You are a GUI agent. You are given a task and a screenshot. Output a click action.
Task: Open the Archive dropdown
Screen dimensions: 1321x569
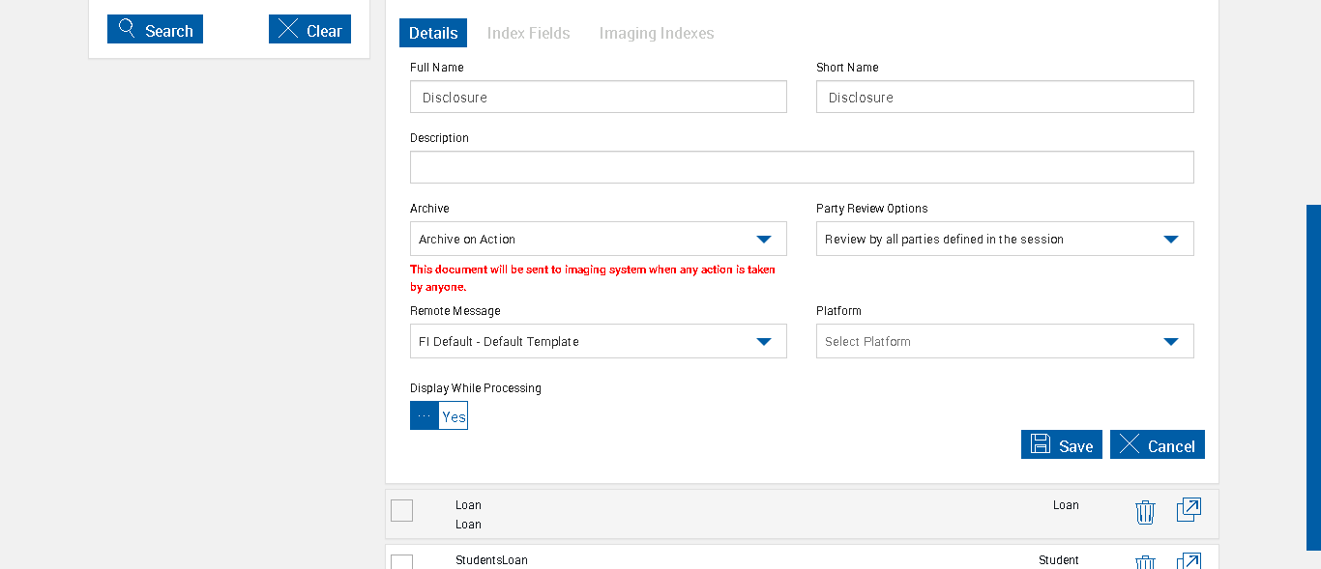598,239
